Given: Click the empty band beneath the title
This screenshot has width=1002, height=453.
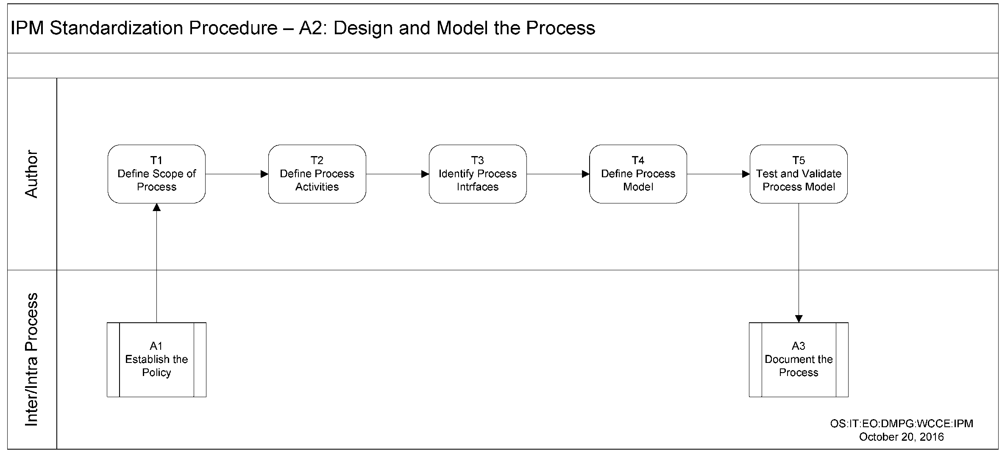Looking at the screenshot, I should point(503,66).
